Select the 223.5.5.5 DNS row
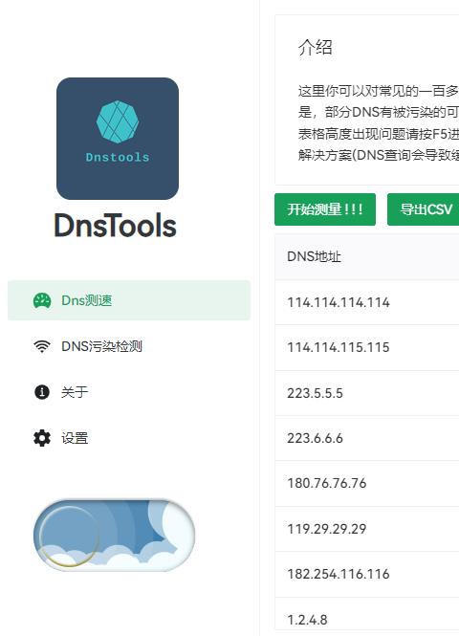 [367, 393]
